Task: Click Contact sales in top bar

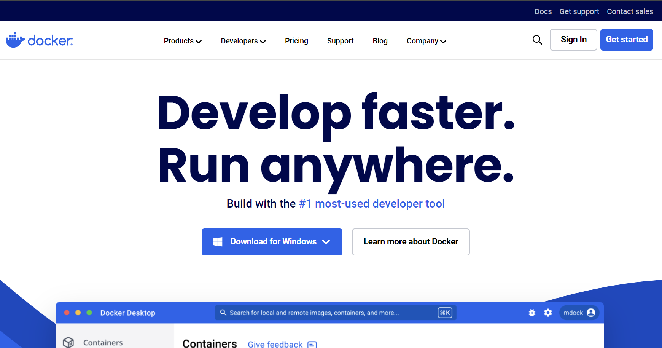Action: [x=630, y=11]
